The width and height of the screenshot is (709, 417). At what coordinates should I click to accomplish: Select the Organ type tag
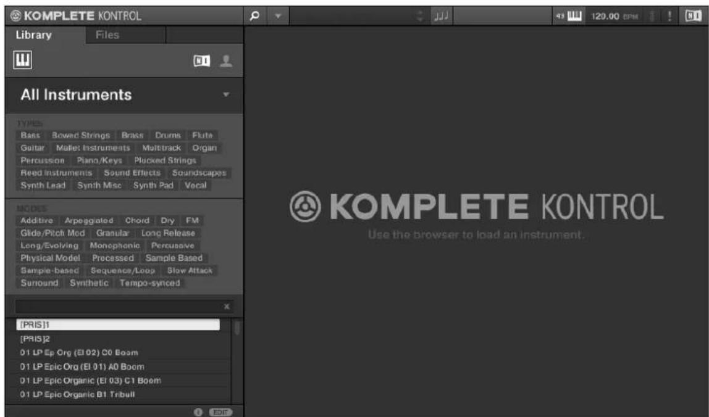pyautogui.click(x=204, y=147)
